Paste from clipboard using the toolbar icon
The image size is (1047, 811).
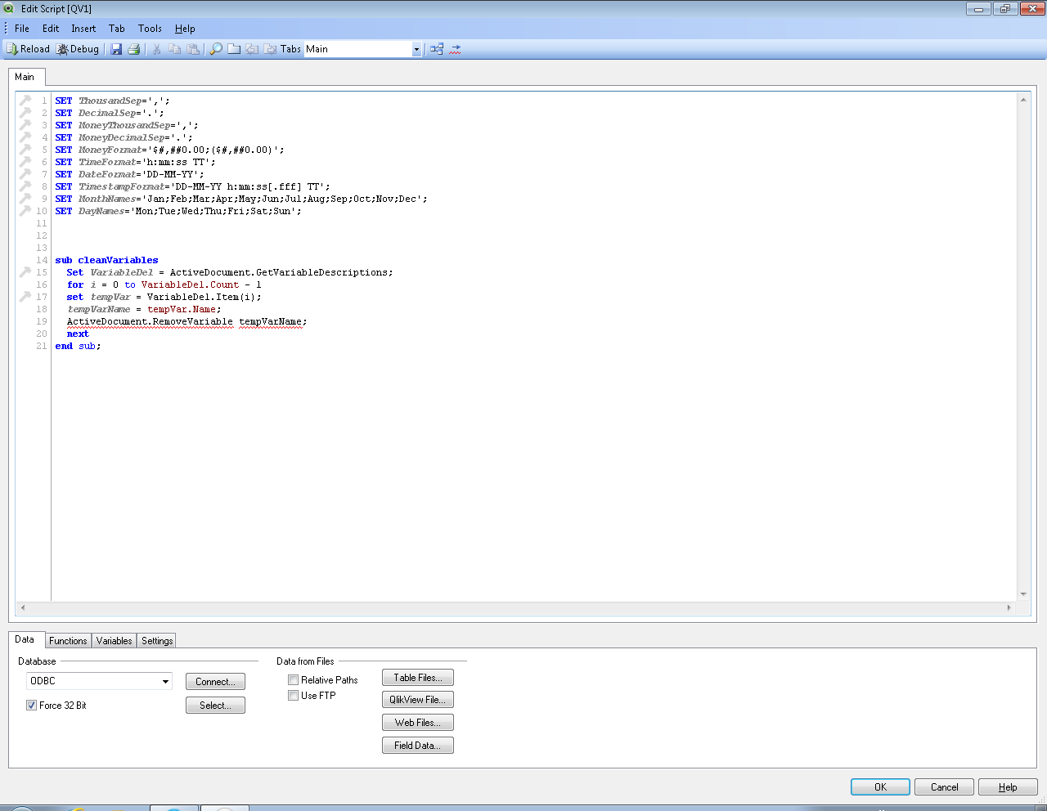point(193,49)
